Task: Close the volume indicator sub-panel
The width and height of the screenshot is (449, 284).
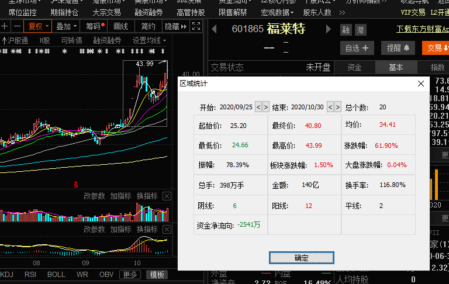Action: pyautogui.click(x=167, y=196)
